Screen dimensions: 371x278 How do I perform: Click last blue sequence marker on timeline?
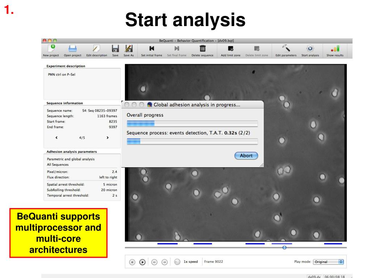click(333, 244)
